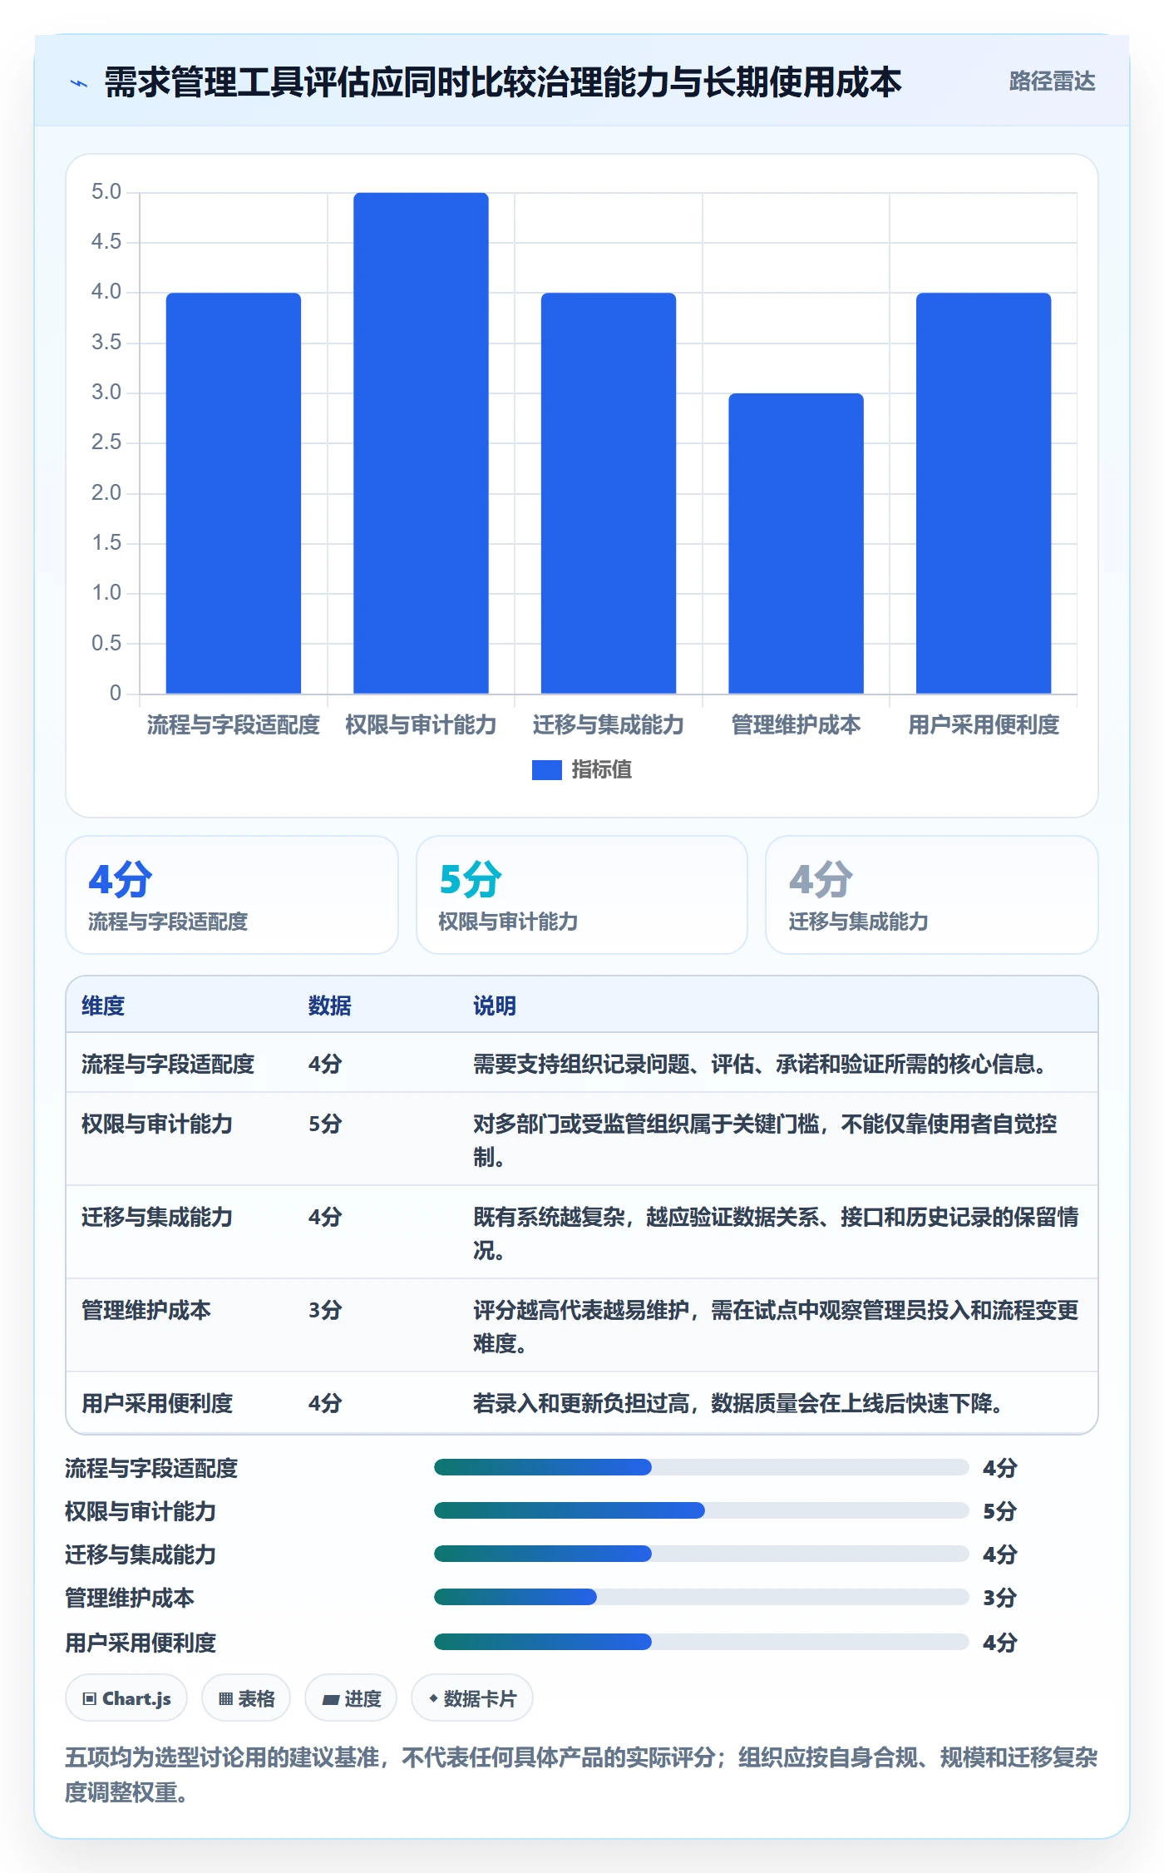The width and height of the screenshot is (1164, 1873).
Task: Click the 维度 column header
Action: [103, 1006]
